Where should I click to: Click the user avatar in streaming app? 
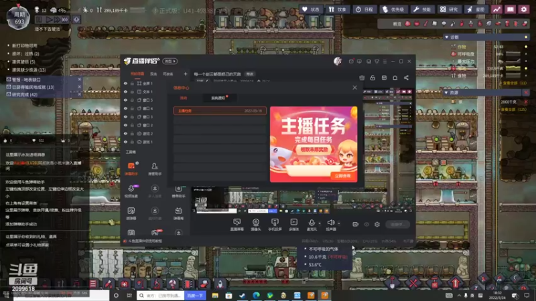(338, 61)
